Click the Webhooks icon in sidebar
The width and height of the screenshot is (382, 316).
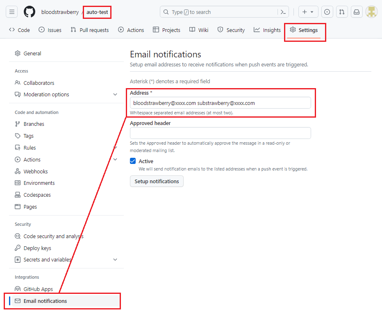pos(18,171)
